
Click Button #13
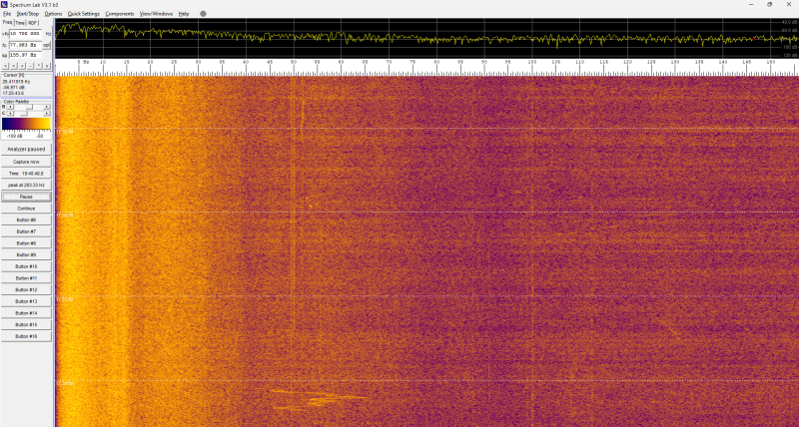coord(27,301)
